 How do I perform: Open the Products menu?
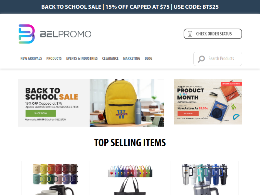[x=54, y=58]
